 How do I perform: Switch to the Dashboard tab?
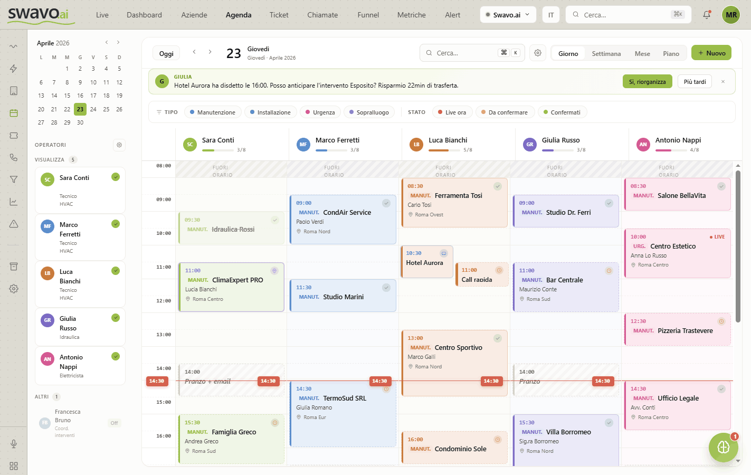[x=144, y=15]
